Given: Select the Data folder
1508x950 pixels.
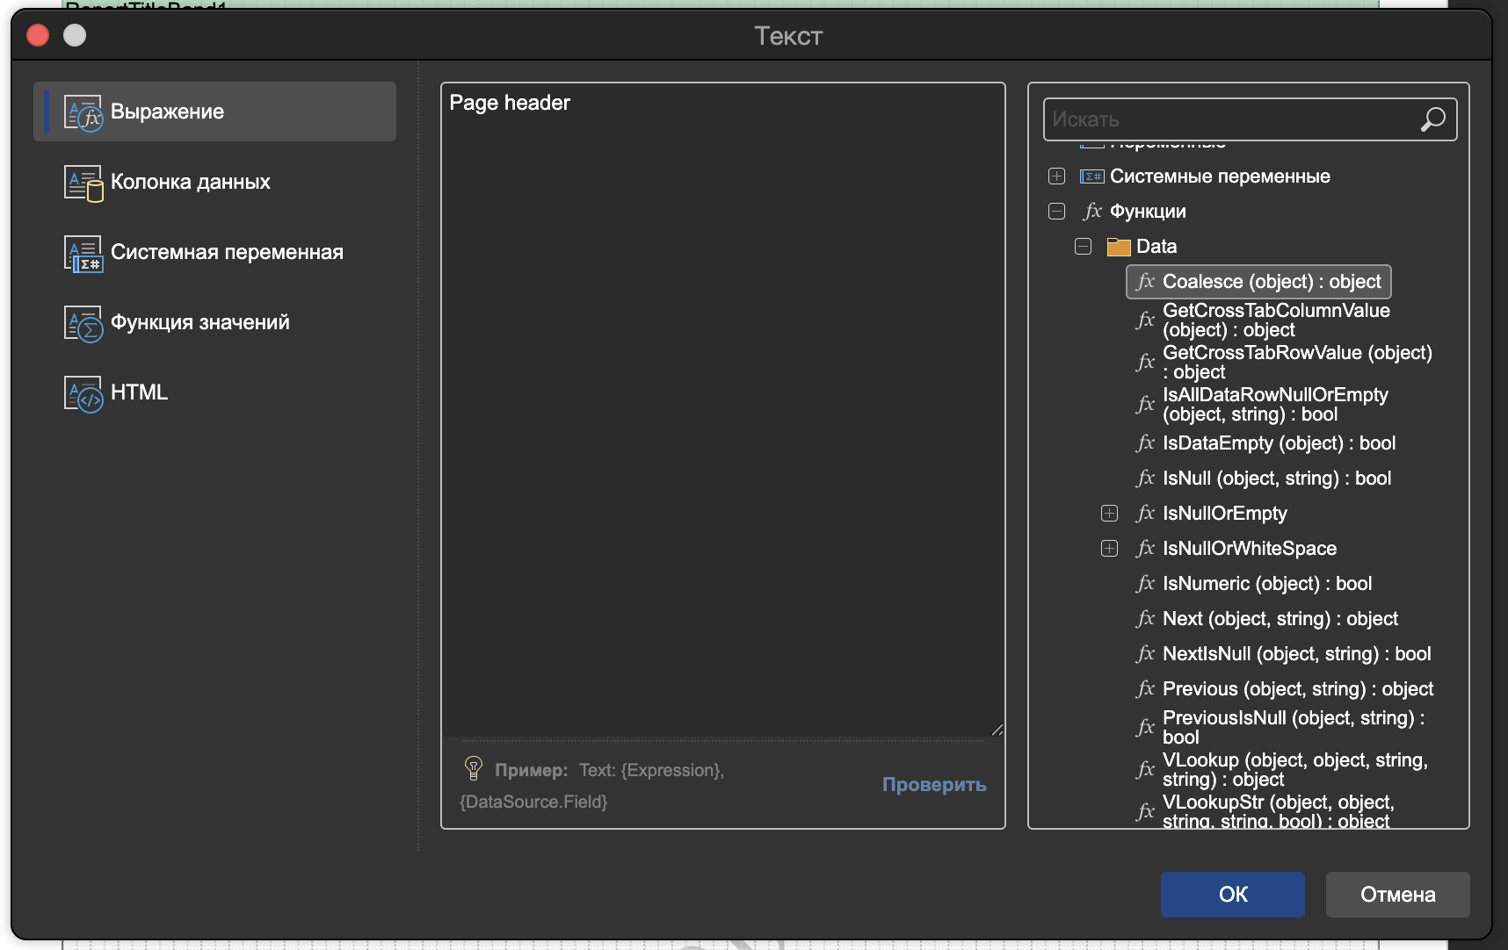Looking at the screenshot, I should click(1156, 247).
